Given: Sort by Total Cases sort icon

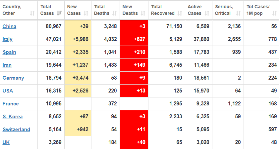Looking at the screenshot, I should coord(59,13).
